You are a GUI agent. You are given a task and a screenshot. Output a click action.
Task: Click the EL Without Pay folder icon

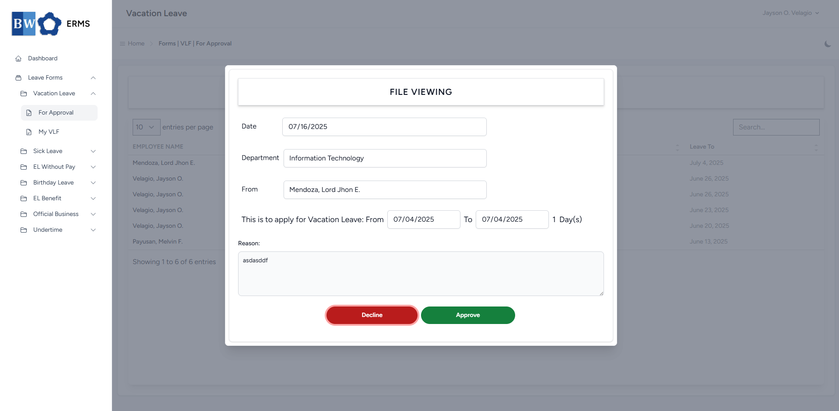tap(24, 167)
